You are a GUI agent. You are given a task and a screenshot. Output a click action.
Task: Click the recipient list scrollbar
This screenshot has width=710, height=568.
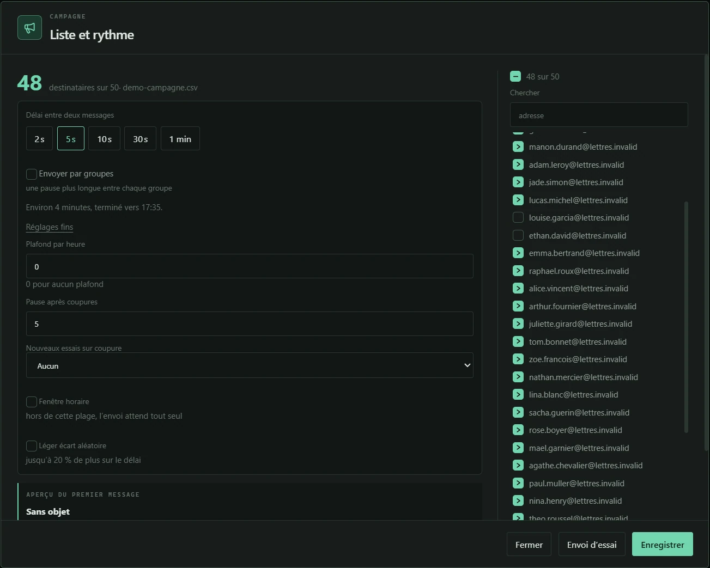coord(686,317)
